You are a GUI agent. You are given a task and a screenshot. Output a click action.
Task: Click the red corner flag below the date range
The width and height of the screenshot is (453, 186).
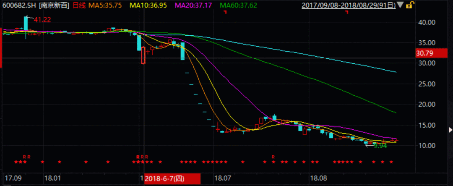[346, 12]
